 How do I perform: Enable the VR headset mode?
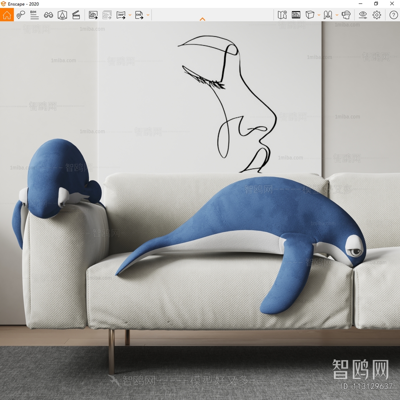346,15
